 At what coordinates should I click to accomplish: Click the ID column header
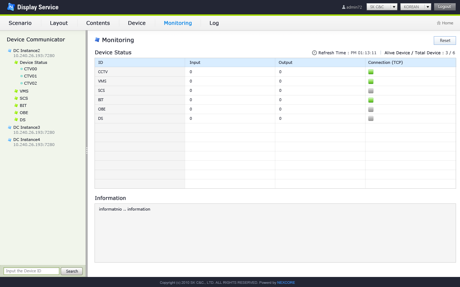[x=140, y=62]
